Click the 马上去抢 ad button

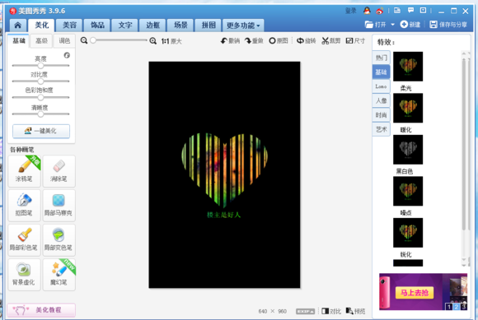[x=415, y=293]
